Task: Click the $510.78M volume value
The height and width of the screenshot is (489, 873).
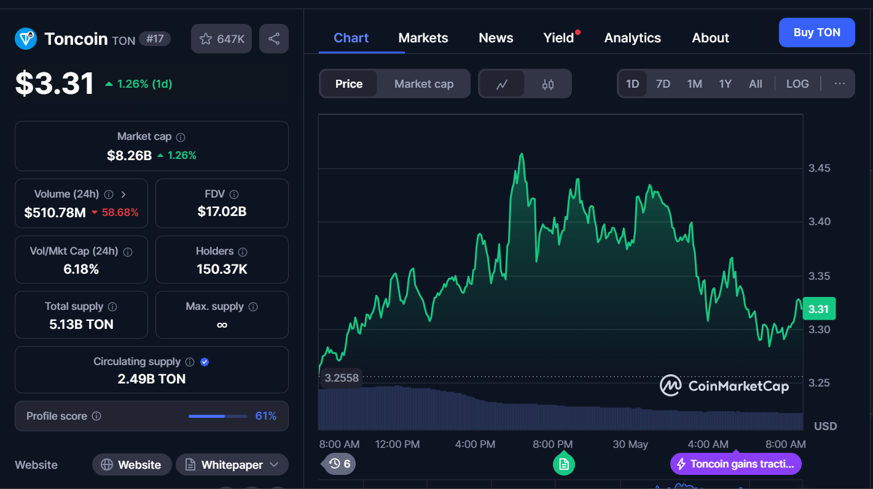Action: pyautogui.click(x=55, y=212)
